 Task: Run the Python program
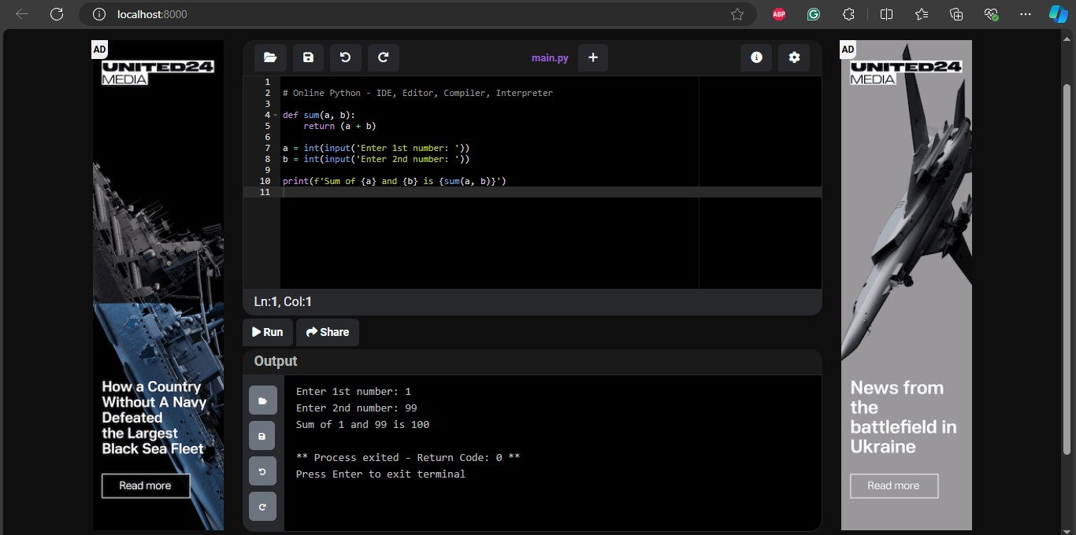[x=268, y=332]
